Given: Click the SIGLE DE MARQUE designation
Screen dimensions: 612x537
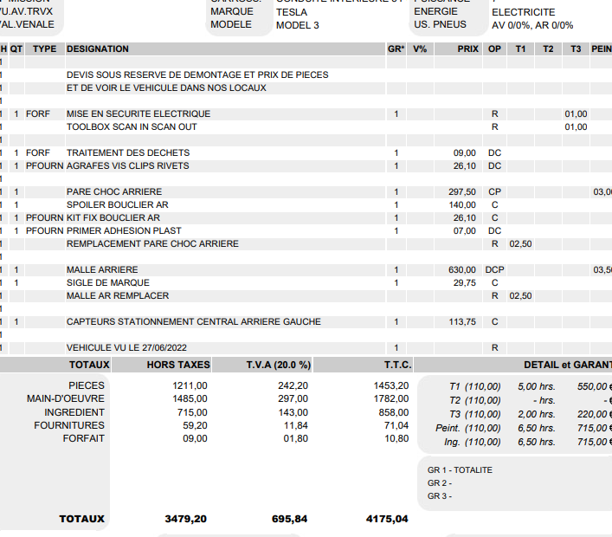Looking at the screenshot, I should [107, 282].
